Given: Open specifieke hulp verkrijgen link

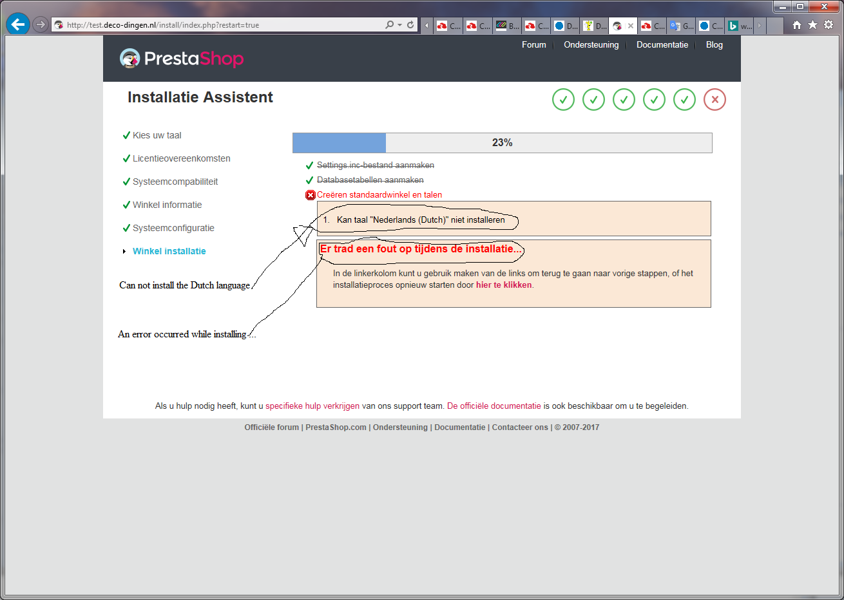Looking at the screenshot, I should (312, 406).
